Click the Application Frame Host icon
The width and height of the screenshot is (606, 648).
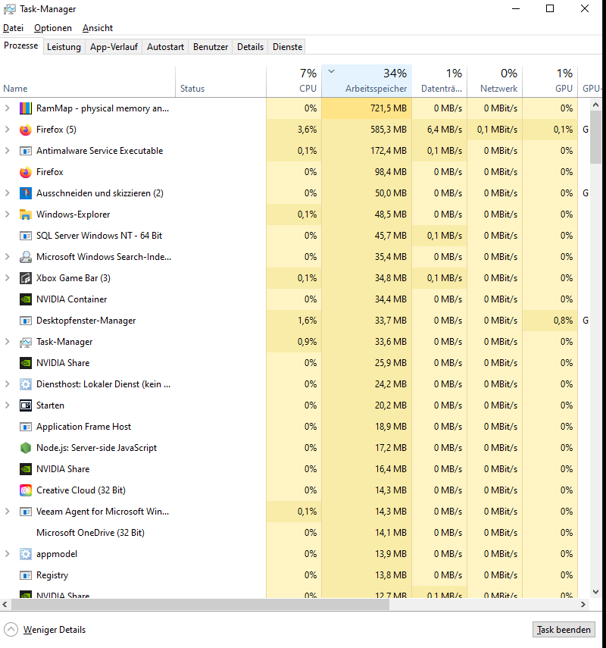click(26, 427)
